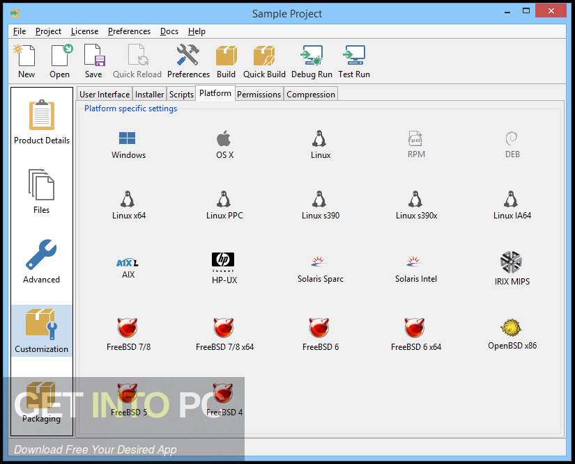Select OpenBSD x86 platform
Viewport: 575px width, 464px height.
pyautogui.click(x=512, y=334)
